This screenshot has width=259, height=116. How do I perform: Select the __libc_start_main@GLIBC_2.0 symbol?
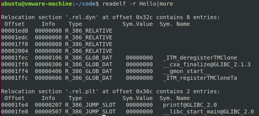208,112
